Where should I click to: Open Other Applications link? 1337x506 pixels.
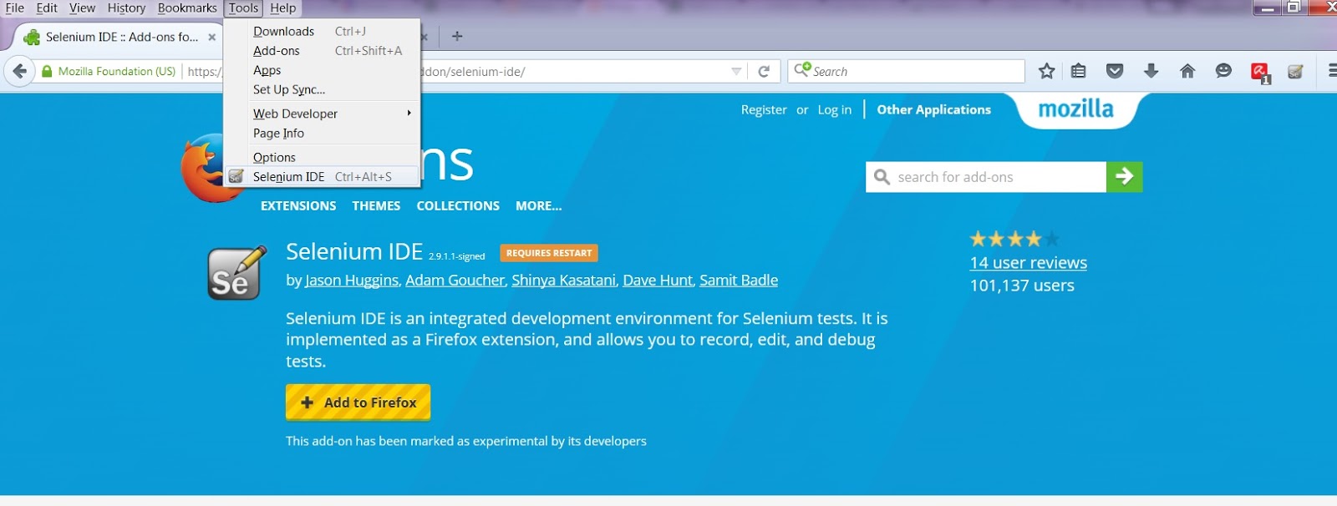933,109
